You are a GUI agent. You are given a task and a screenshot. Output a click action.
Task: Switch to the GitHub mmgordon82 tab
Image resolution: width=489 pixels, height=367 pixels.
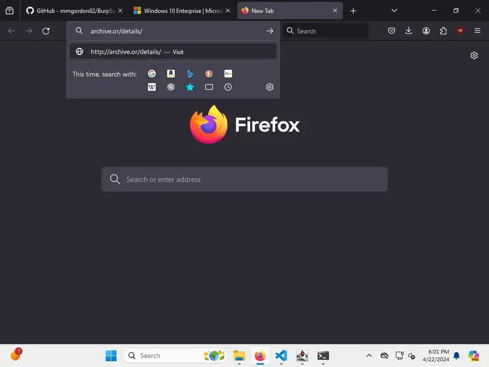[x=74, y=11]
